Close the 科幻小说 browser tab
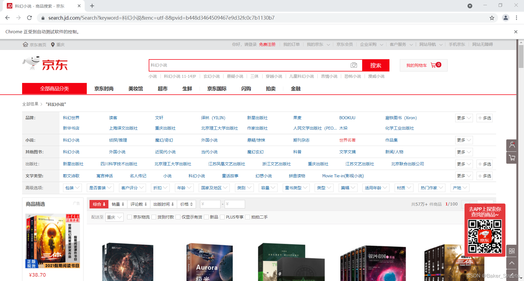524x281 pixels. click(79, 6)
